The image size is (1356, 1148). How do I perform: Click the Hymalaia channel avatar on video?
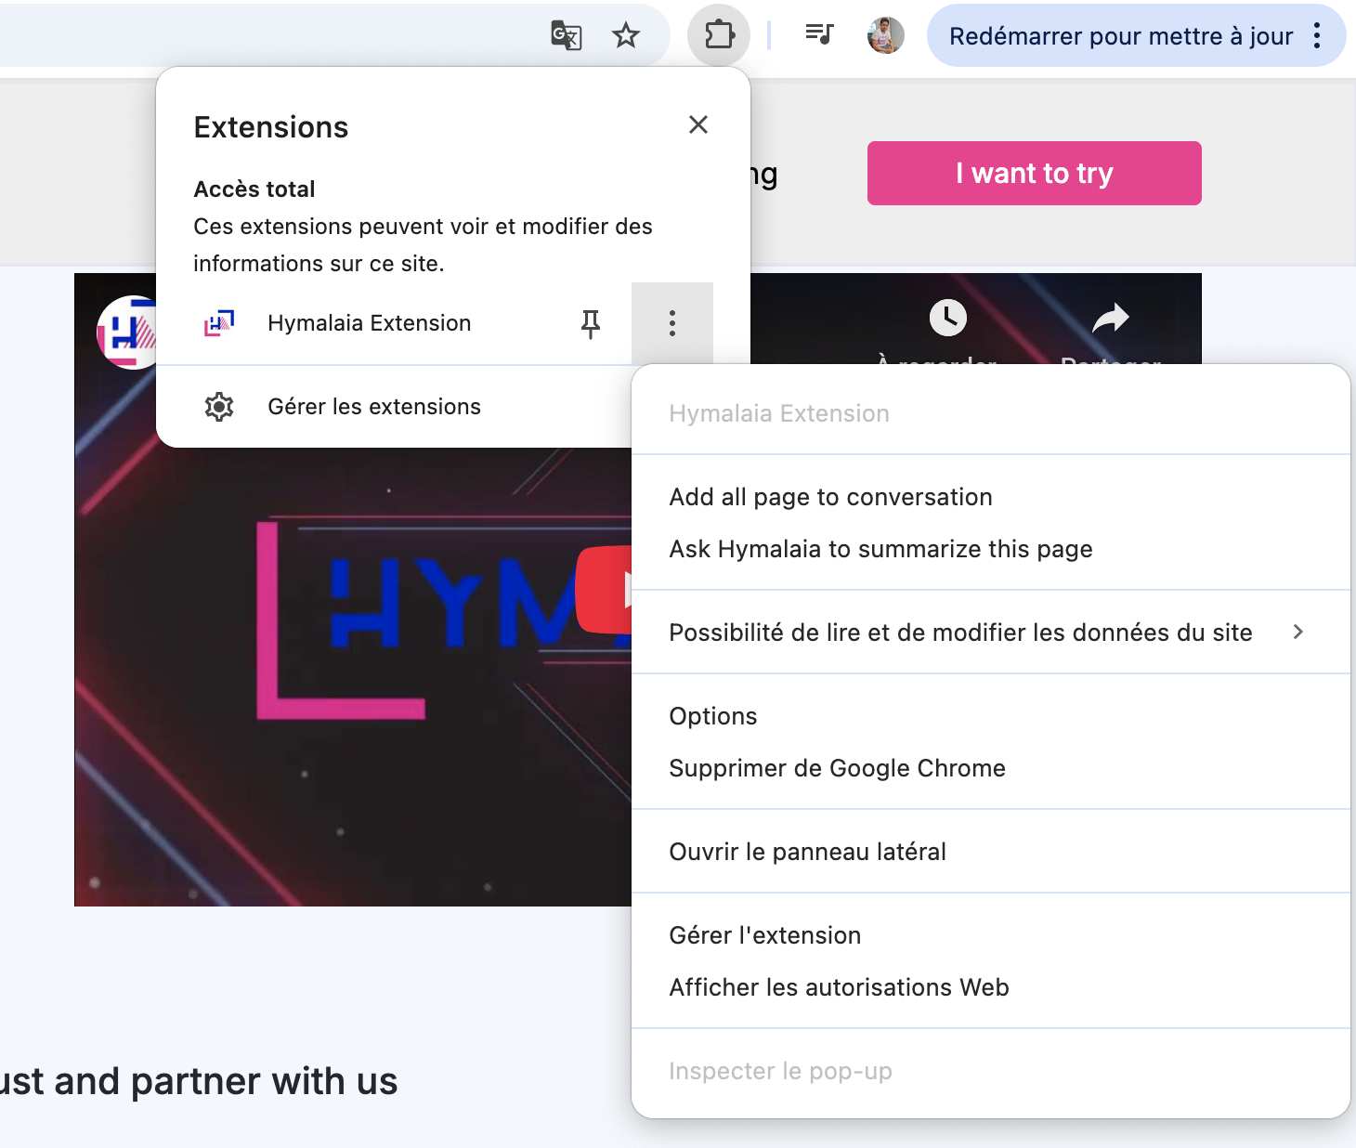point(128,333)
